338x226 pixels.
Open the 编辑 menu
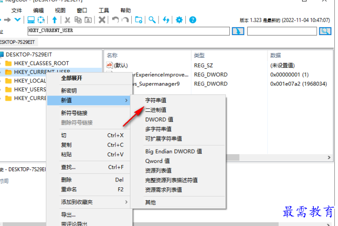tap(38, 10)
